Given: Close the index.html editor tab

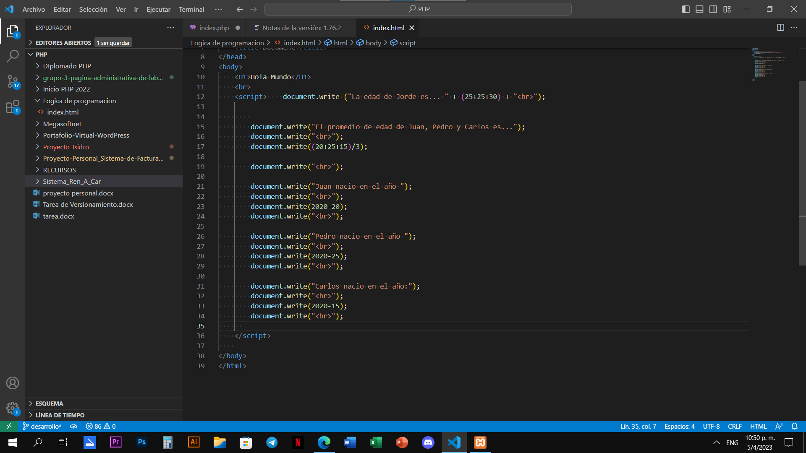Looking at the screenshot, I should point(412,28).
